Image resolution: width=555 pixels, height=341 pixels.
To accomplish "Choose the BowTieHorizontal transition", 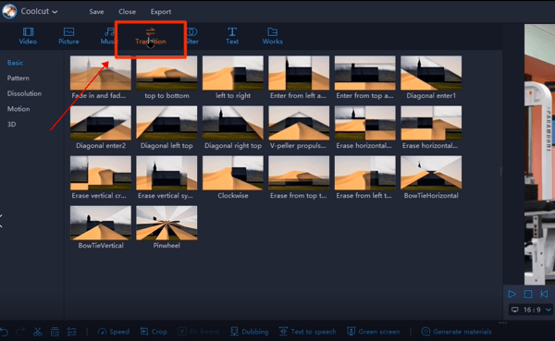I will pos(431,177).
